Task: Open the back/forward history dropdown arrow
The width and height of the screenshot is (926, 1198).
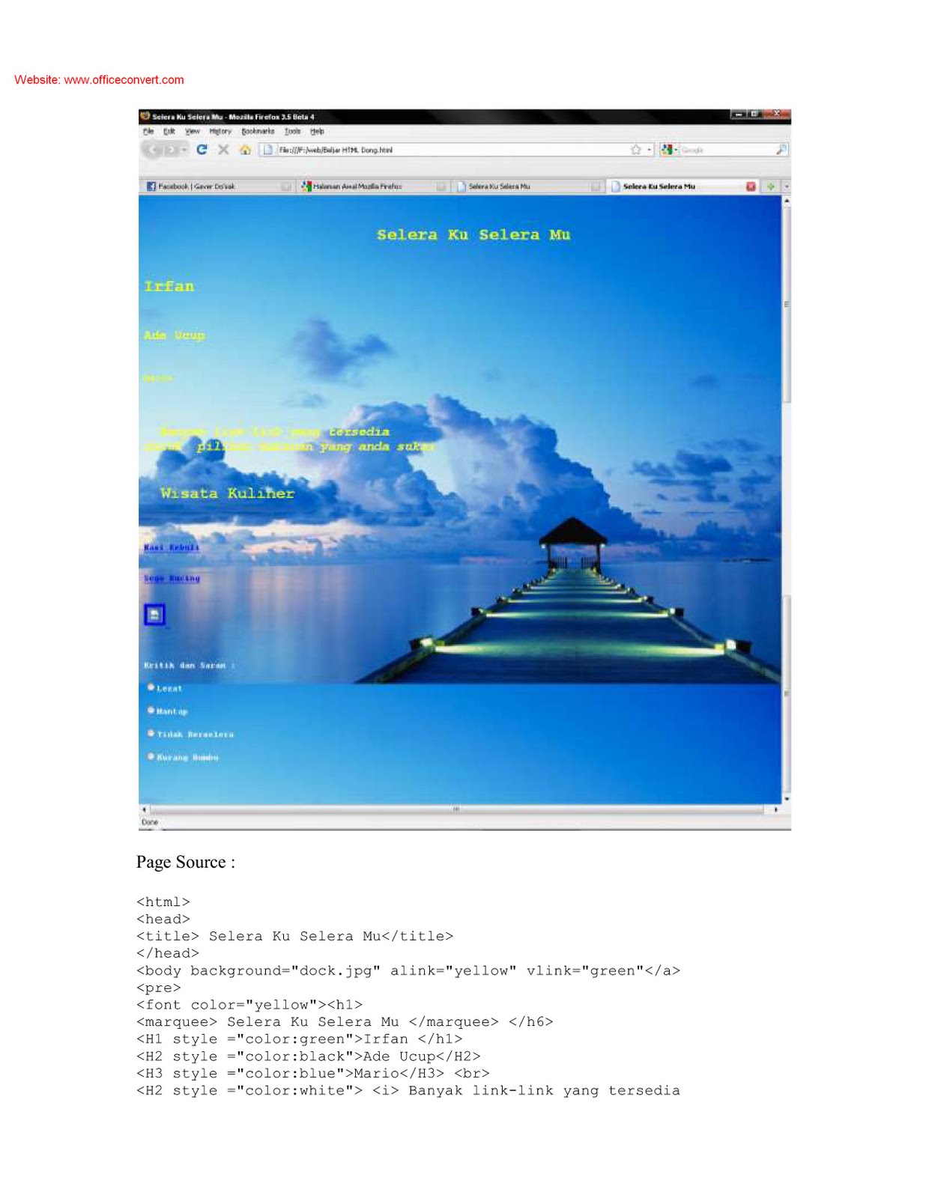Action: (x=184, y=150)
